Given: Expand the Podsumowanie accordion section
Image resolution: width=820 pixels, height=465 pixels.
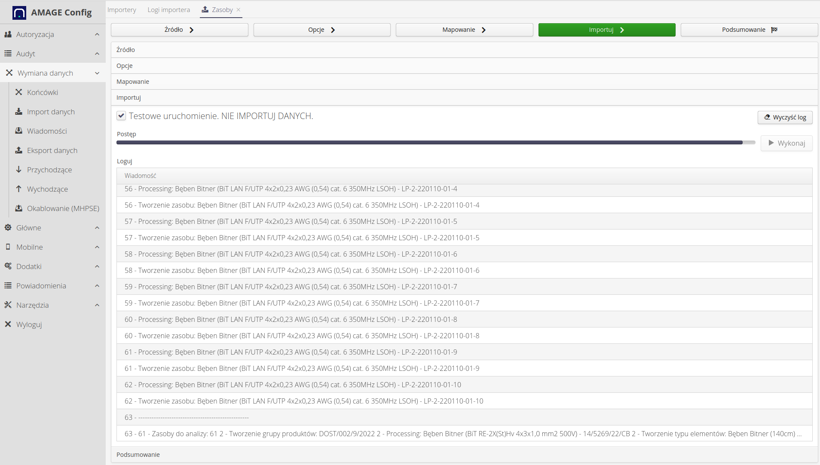Looking at the screenshot, I should click(x=138, y=454).
